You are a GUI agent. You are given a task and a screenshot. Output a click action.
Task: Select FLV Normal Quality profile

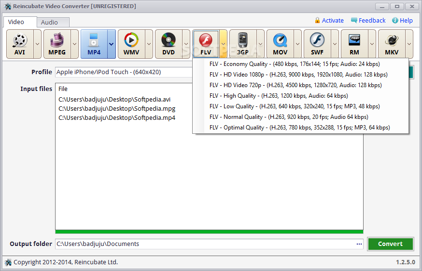coord(301,117)
